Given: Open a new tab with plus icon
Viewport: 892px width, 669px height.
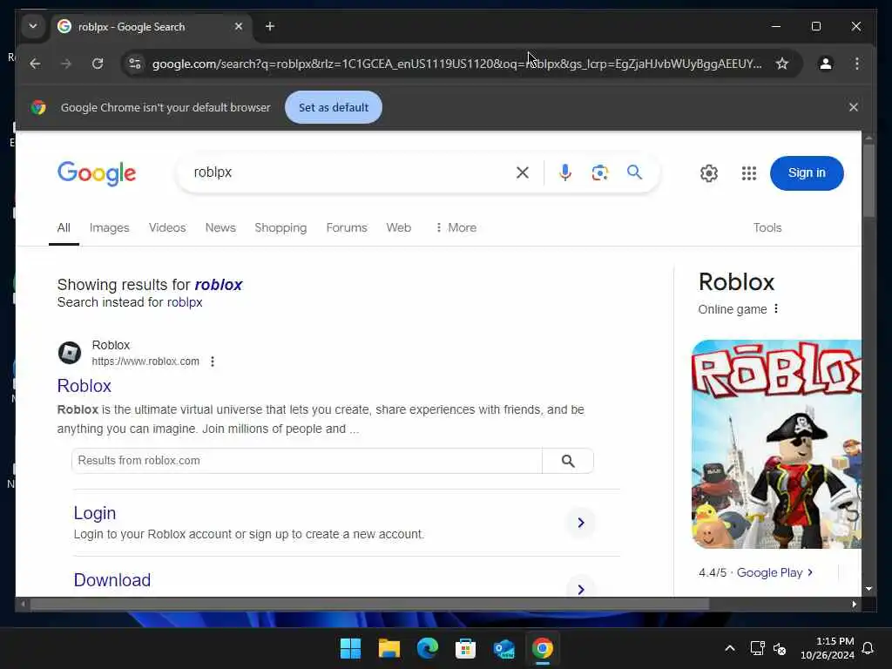Looking at the screenshot, I should click(270, 27).
